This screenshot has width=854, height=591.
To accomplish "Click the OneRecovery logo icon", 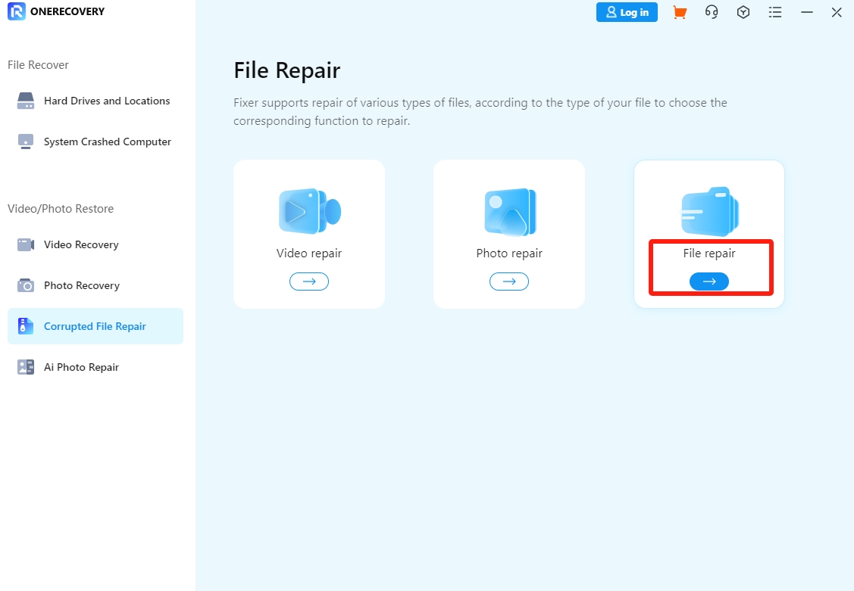I will (17, 11).
